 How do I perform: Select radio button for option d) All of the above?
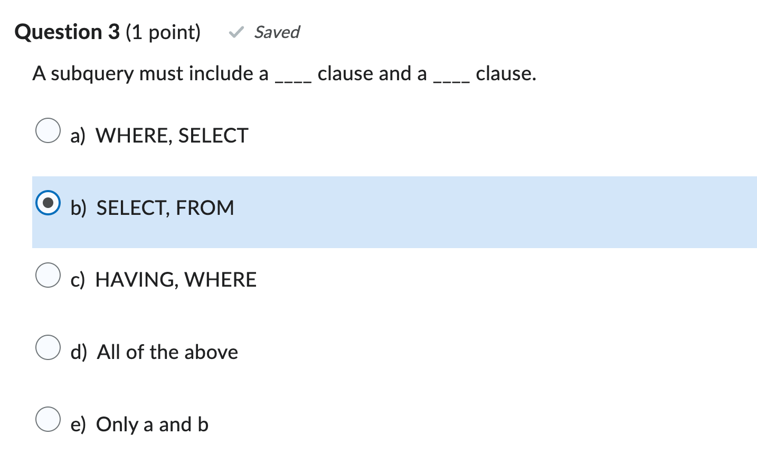click(48, 347)
